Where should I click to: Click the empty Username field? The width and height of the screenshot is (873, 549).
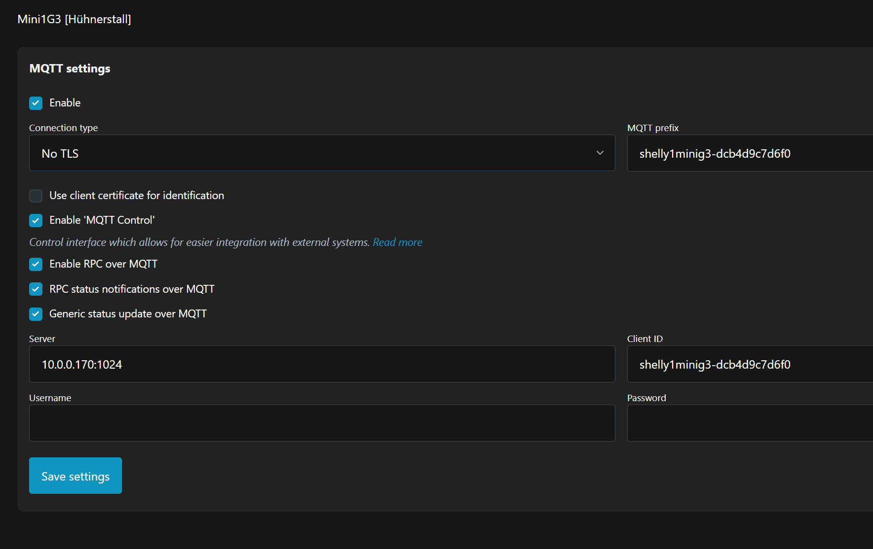click(x=322, y=423)
